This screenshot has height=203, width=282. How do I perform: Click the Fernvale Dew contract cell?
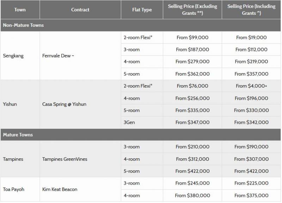coord(58,56)
